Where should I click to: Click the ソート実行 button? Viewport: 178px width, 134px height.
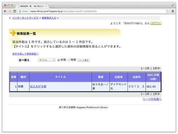pyautogui.click(x=84, y=60)
